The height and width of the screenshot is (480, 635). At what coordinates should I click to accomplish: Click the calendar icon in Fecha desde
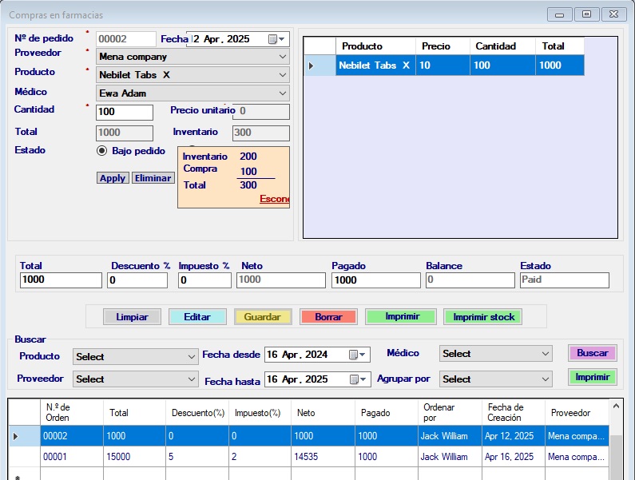pyautogui.click(x=354, y=355)
